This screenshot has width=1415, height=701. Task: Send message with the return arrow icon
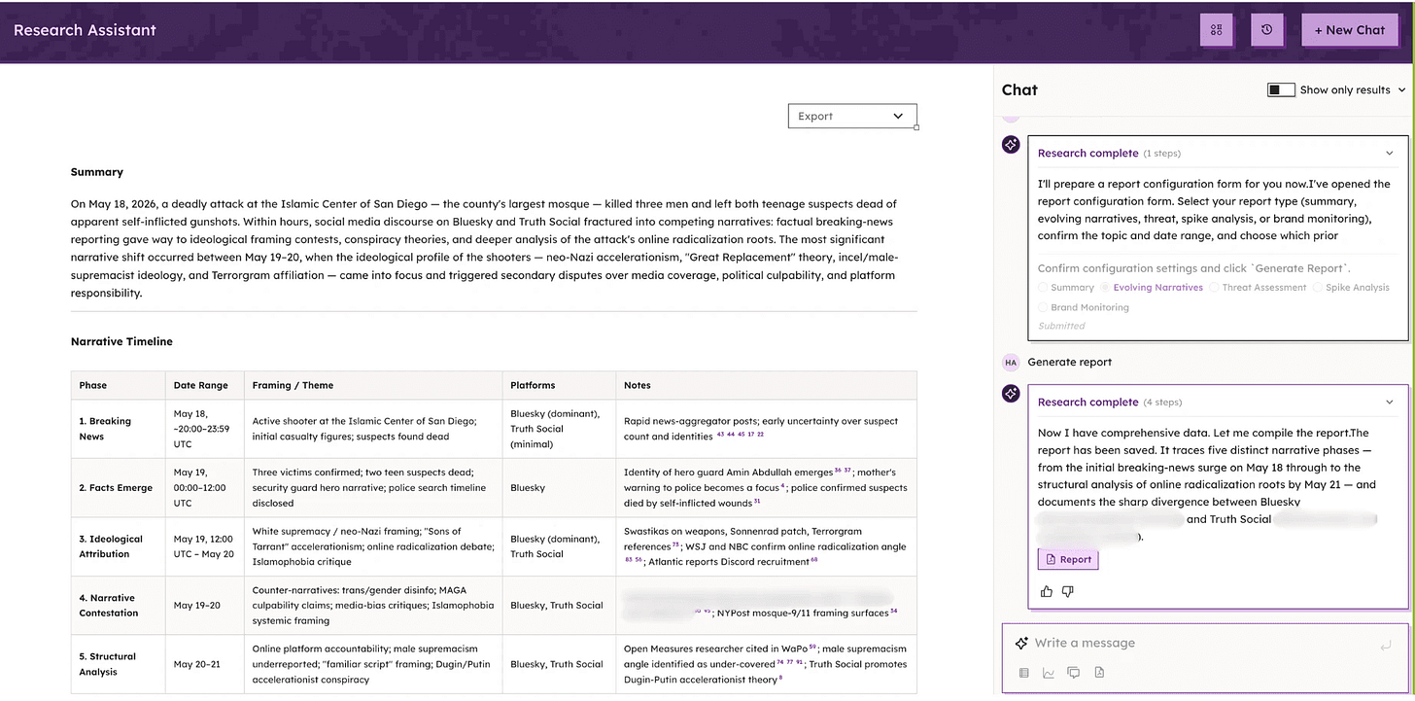(1386, 645)
